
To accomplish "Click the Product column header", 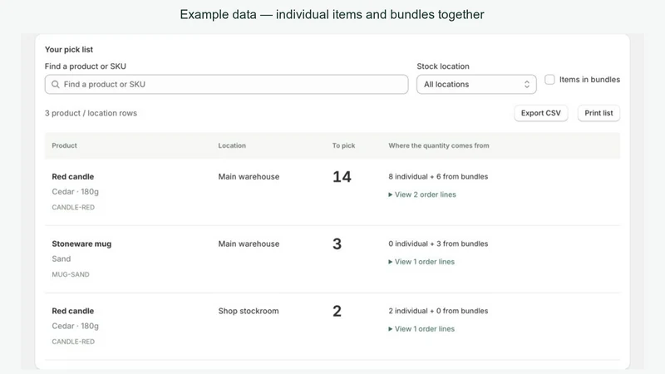I will point(65,145).
